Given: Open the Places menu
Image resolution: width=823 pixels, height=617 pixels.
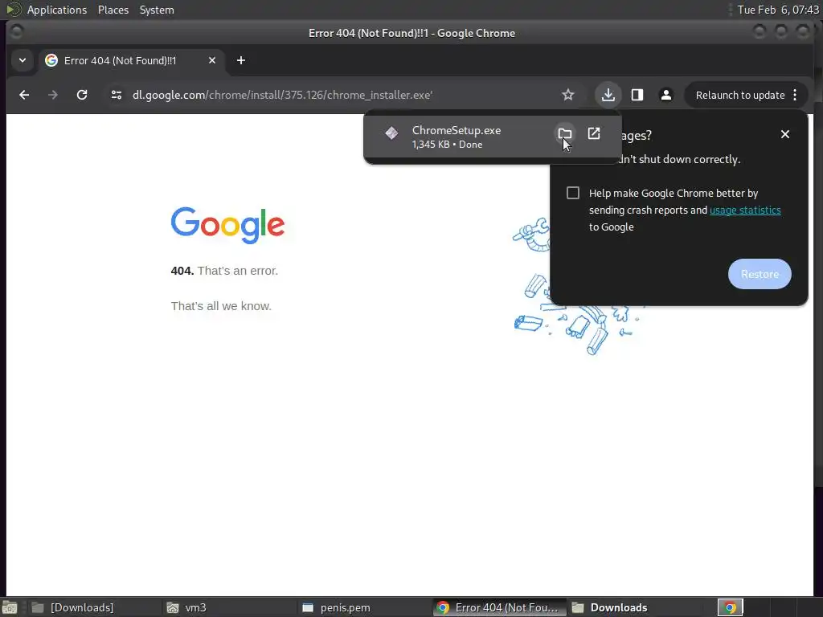Looking at the screenshot, I should pyautogui.click(x=113, y=10).
